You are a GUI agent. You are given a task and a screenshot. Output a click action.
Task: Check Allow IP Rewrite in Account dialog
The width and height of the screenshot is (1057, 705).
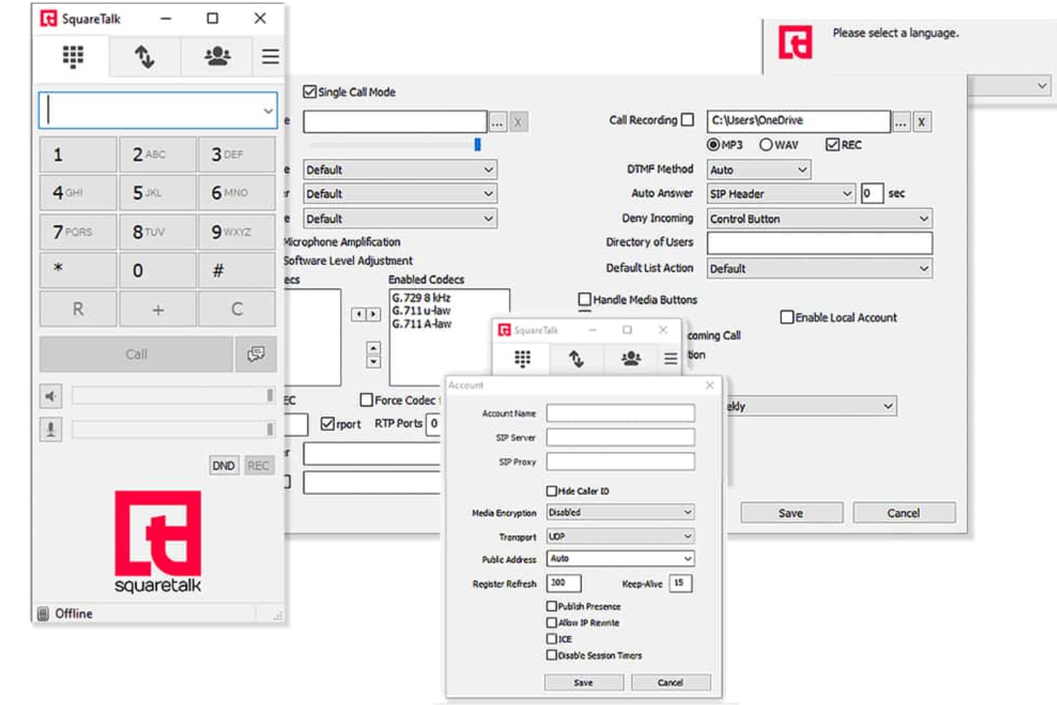(551, 622)
